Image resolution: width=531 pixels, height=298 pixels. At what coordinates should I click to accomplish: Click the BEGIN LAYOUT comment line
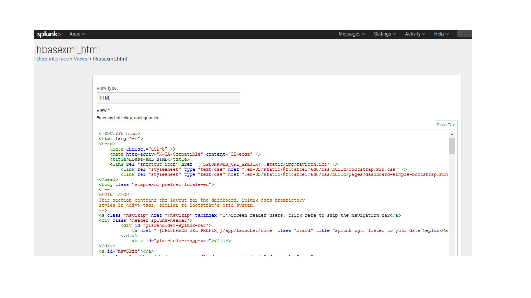[115, 195]
